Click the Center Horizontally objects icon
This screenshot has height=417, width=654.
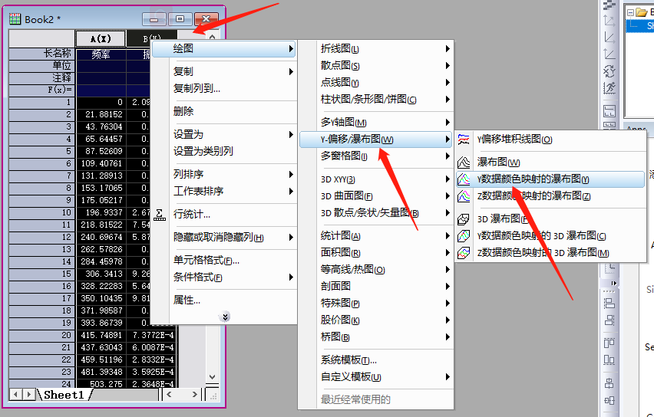(609, 400)
